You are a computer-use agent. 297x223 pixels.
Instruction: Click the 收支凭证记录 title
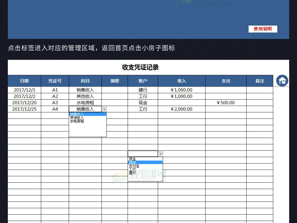(141, 67)
